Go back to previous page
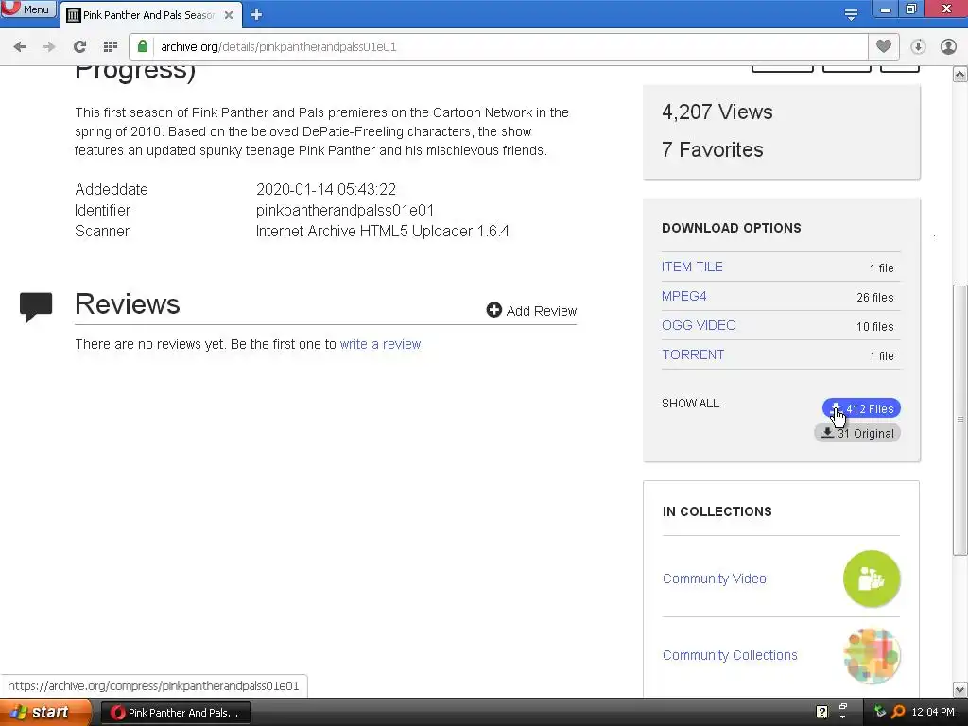Image resolution: width=968 pixels, height=726 pixels. pyautogui.click(x=21, y=47)
